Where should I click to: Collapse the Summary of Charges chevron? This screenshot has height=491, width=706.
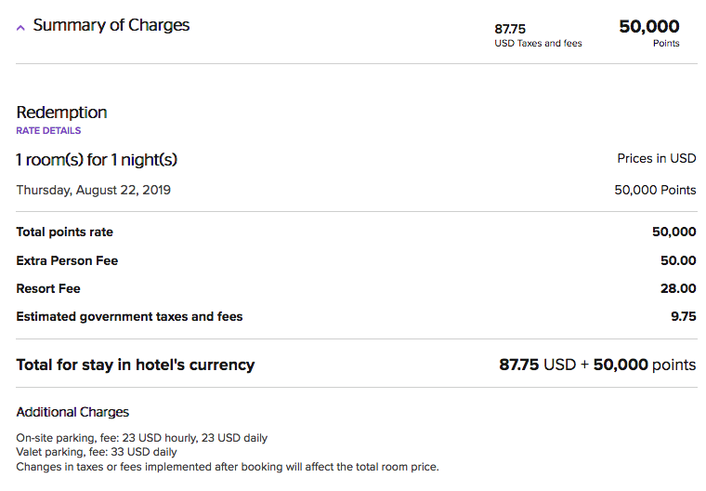tap(20, 28)
